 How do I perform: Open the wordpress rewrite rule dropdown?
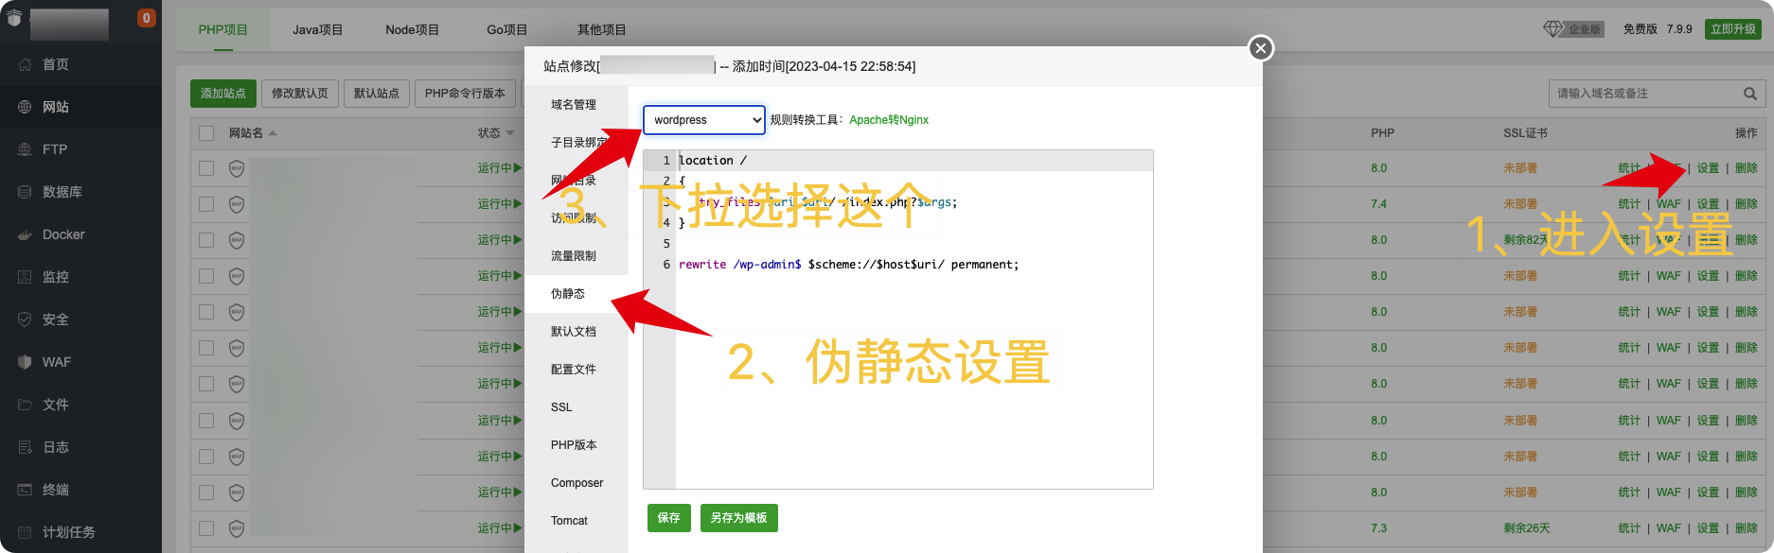pos(704,120)
